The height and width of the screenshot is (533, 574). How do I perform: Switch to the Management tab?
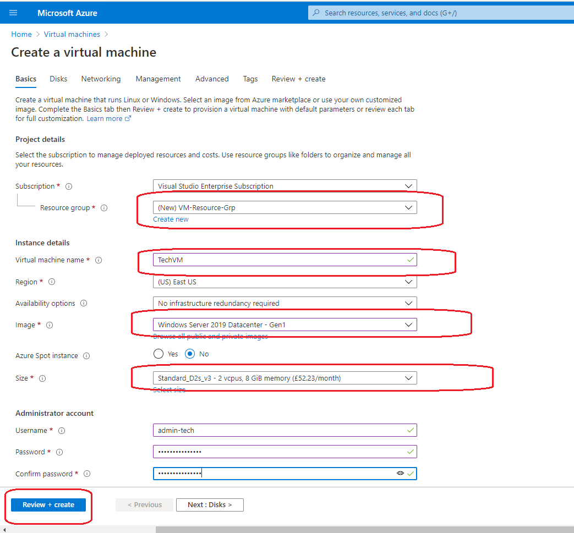pos(158,79)
